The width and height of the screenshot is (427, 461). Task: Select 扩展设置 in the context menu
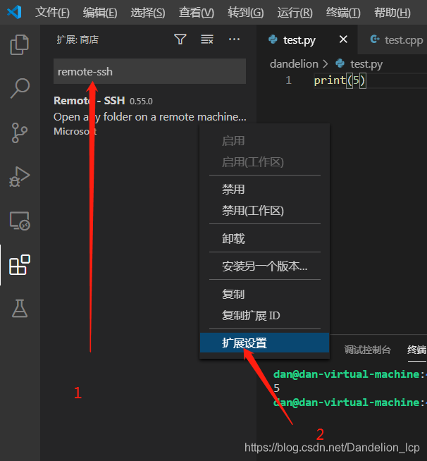pyautogui.click(x=245, y=343)
